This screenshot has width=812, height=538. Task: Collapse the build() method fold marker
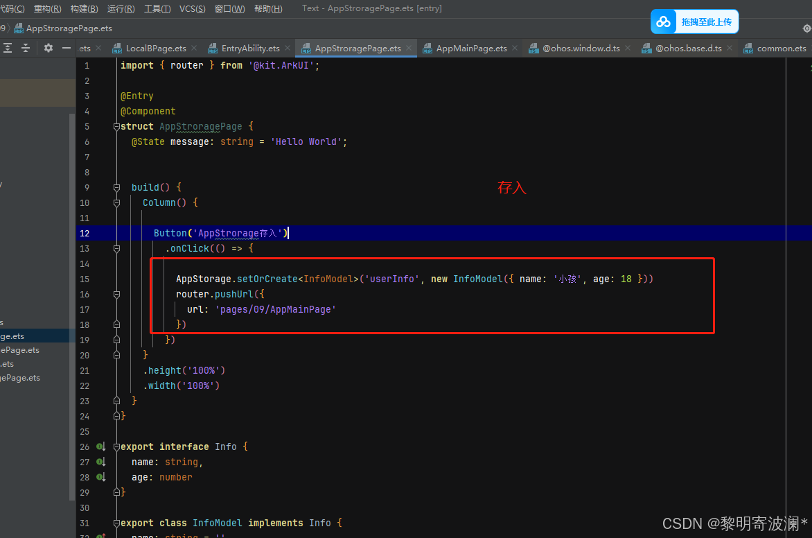pos(116,188)
